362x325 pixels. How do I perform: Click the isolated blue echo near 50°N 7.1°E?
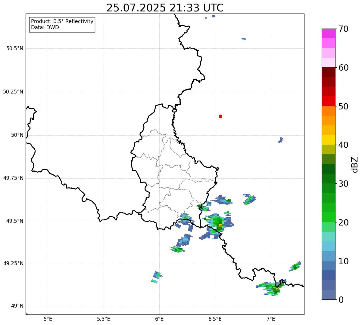pyautogui.click(x=281, y=140)
